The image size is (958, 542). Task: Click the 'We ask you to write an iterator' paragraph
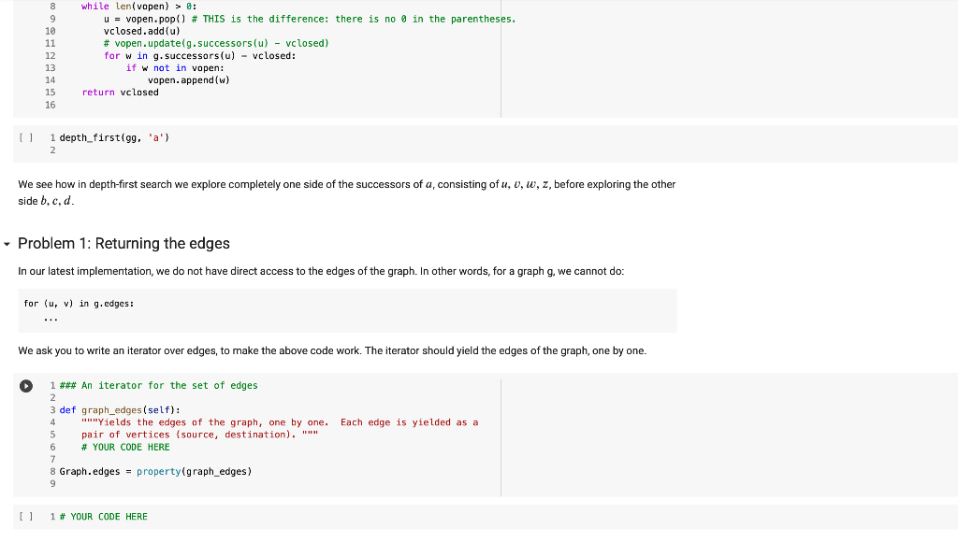[332, 350]
